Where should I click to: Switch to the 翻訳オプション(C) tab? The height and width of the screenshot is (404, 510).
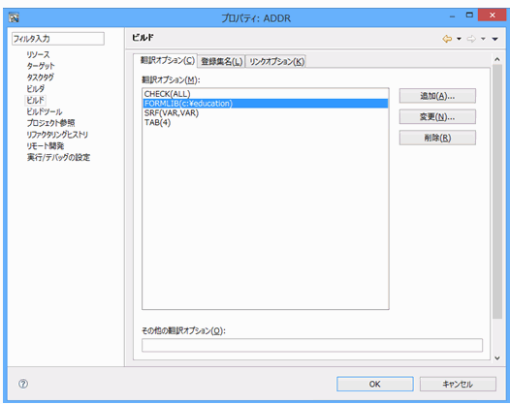coord(167,60)
